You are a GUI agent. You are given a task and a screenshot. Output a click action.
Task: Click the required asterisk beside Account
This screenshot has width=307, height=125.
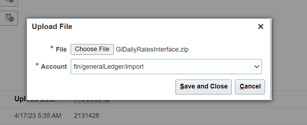pyautogui.click(x=37, y=65)
